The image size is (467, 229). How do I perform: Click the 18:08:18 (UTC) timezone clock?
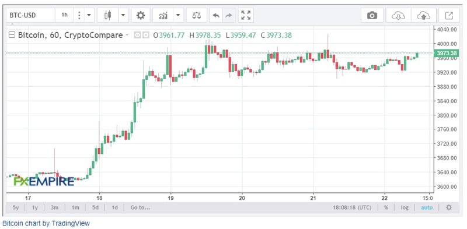(352, 207)
